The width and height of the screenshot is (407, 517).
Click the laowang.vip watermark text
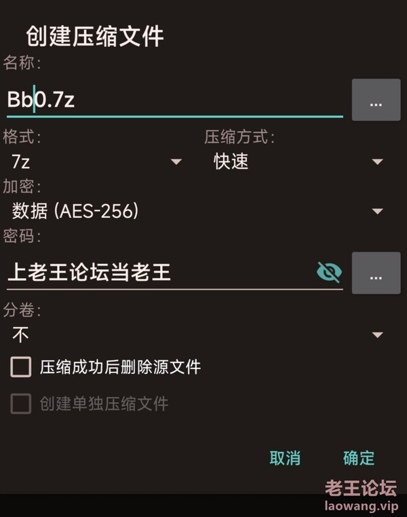click(361, 505)
